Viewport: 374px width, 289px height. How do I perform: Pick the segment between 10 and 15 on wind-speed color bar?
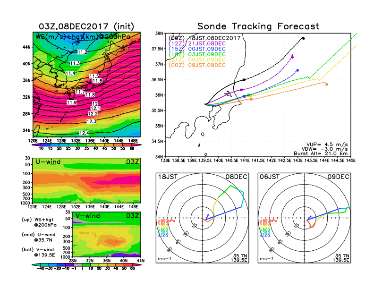pos(45,145)
